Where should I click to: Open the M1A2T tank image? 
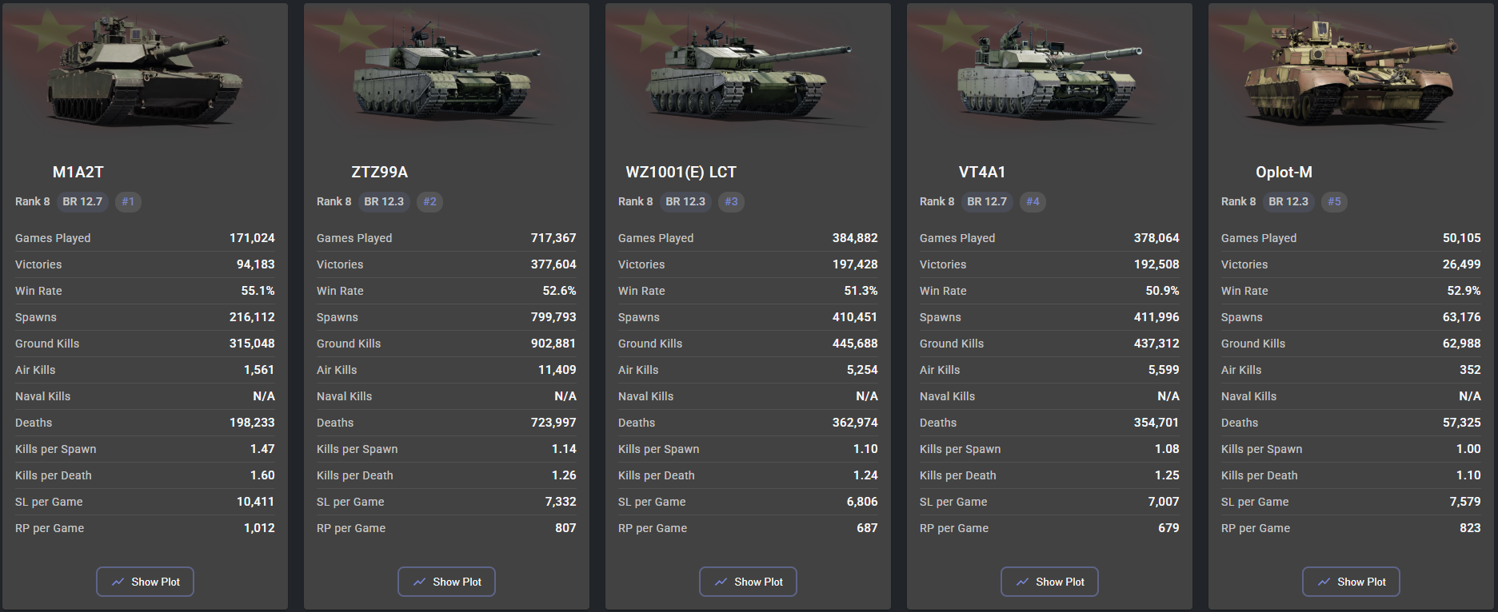145,72
